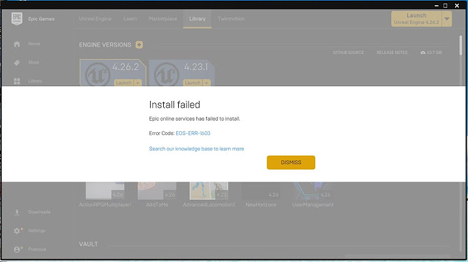
Task: Click the VAULT section heading
Action: 88,244
